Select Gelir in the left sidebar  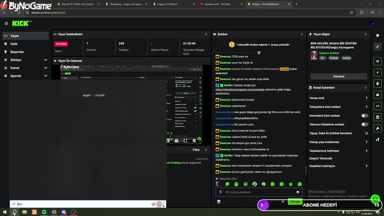click(25, 44)
